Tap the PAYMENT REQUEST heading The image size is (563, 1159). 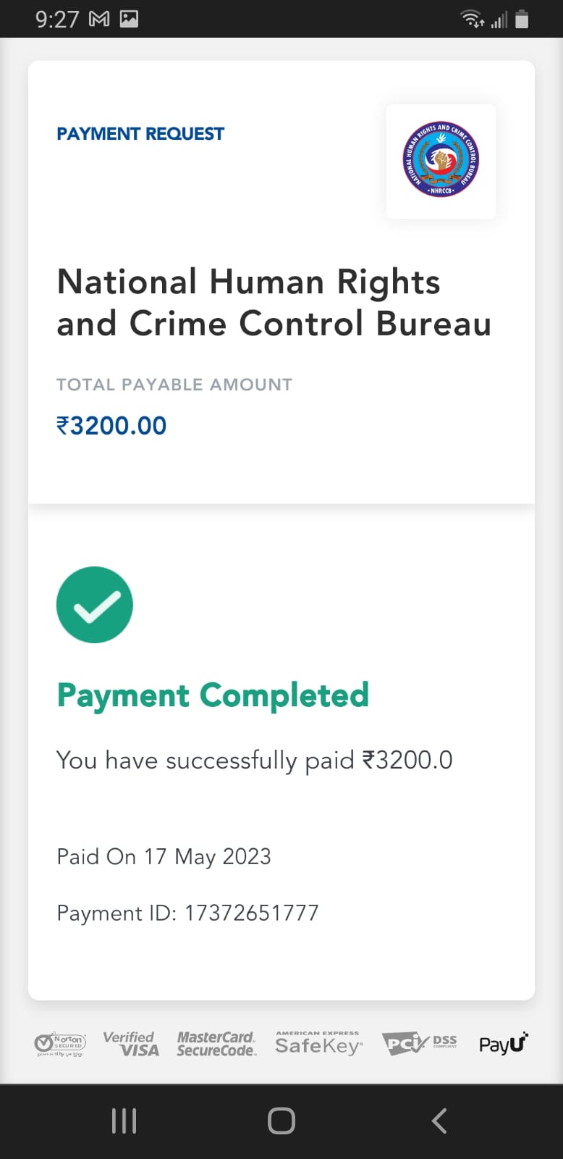140,134
